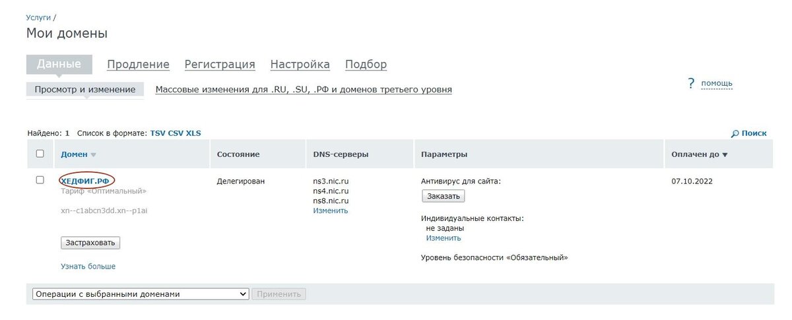Image resolution: width=792 pixels, height=320 pixels.
Task: Click the Состояние column header
Action: pyautogui.click(x=238, y=154)
